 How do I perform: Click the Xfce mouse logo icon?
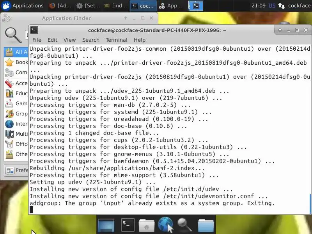[x=6, y=5]
